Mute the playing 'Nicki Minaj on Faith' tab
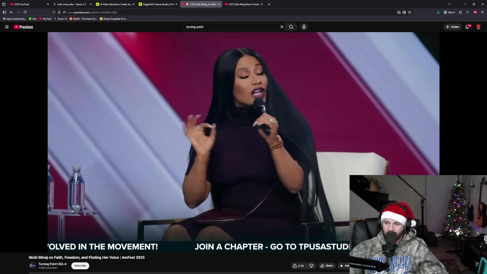The image size is (487, 274). (x=187, y=4)
